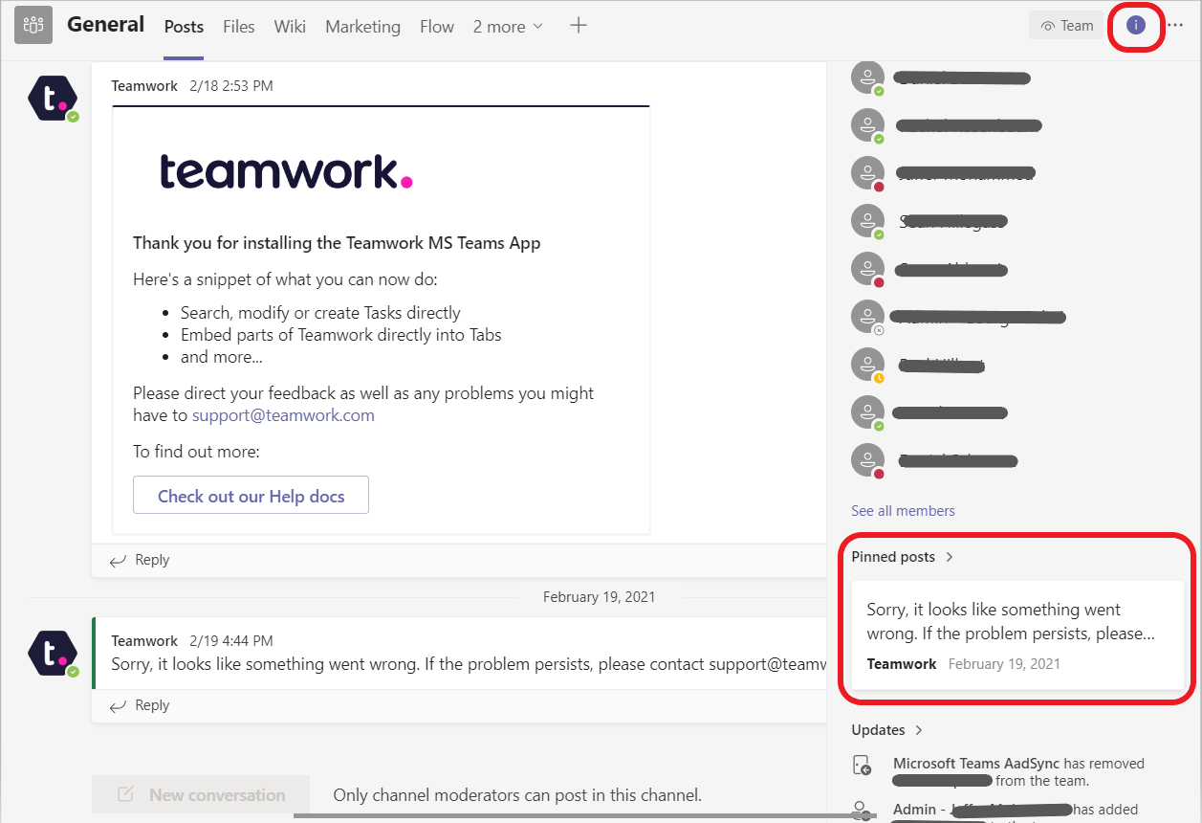Reply to the Teamwork welcome post

click(x=140, y=560)
